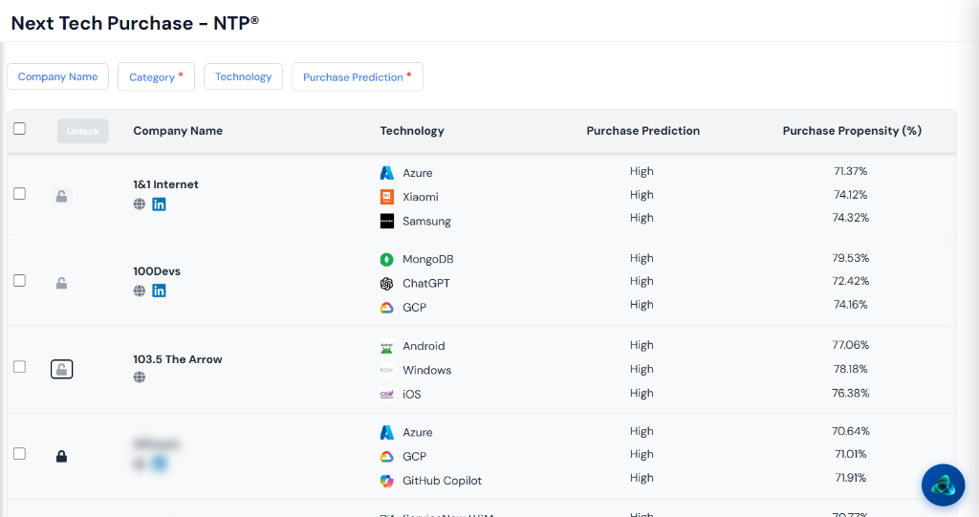Click the Azure logo in the locked company row
This screenshot has width=979, height=517.
387,432
